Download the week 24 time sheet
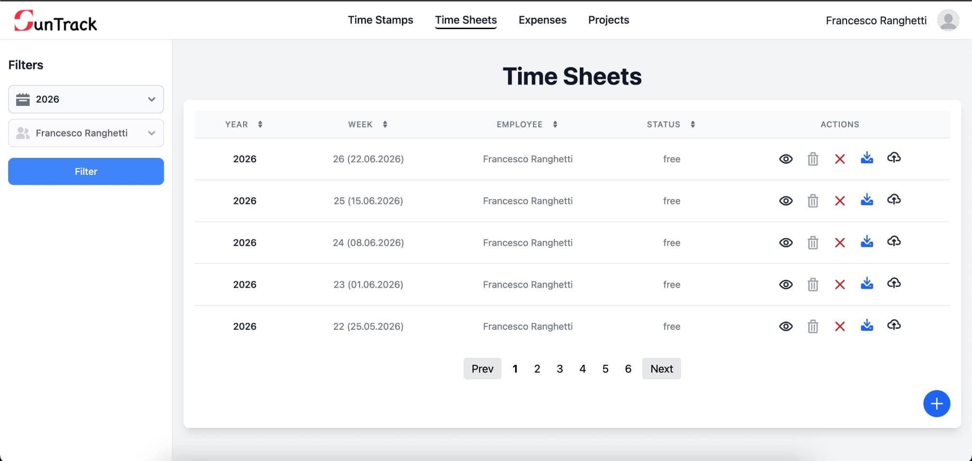 point(867,241)
